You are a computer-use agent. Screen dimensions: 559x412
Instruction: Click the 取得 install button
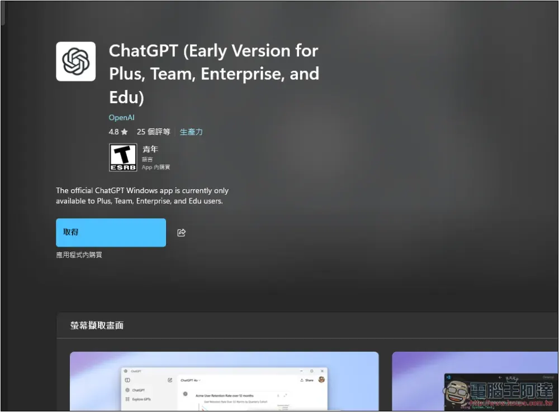(111, 232)
